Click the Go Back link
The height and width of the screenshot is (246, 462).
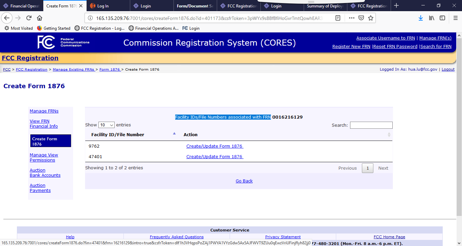244,181
